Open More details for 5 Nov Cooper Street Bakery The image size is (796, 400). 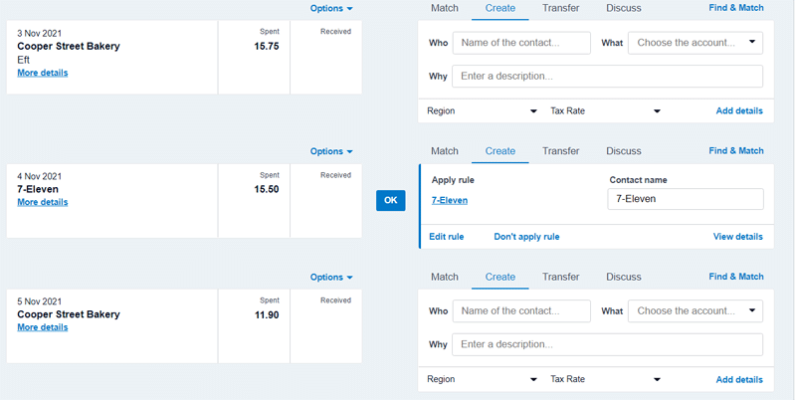coord(42,327)
